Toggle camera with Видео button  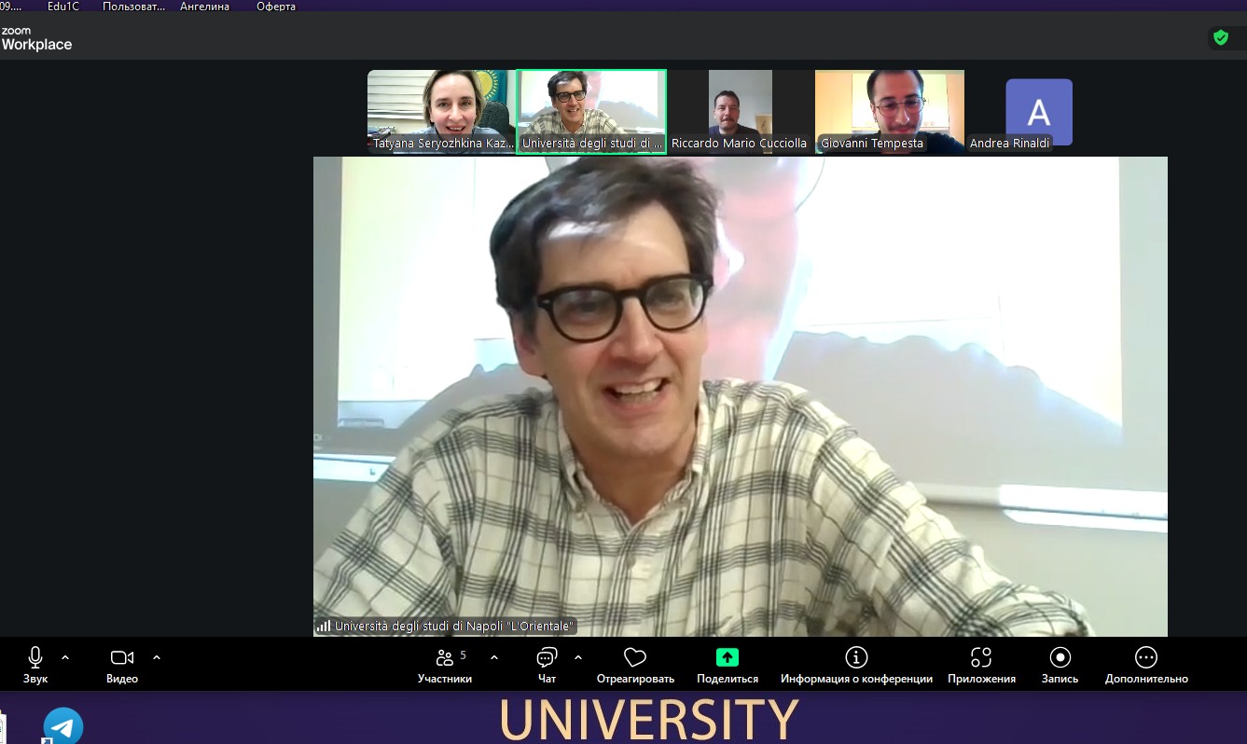click(x=122, y=658)
